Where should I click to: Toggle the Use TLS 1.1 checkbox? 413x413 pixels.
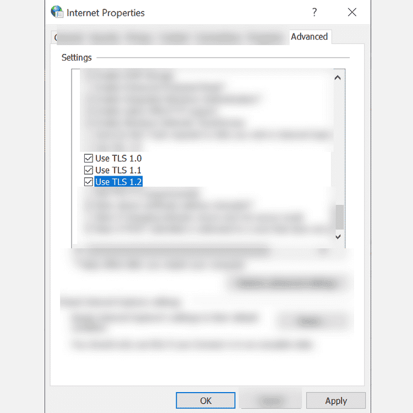(x=89, y=170)
